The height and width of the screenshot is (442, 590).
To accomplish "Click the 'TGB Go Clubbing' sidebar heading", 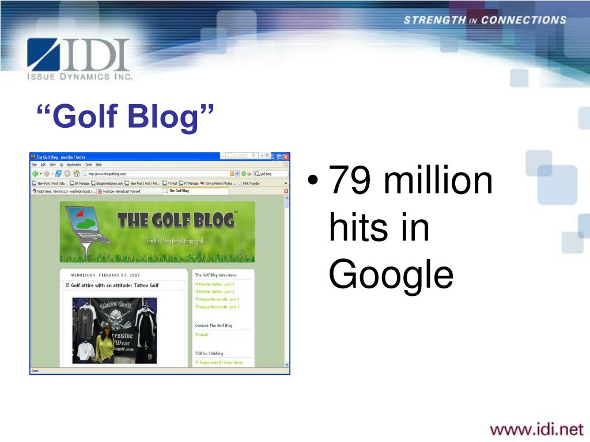I will [209, 353].
